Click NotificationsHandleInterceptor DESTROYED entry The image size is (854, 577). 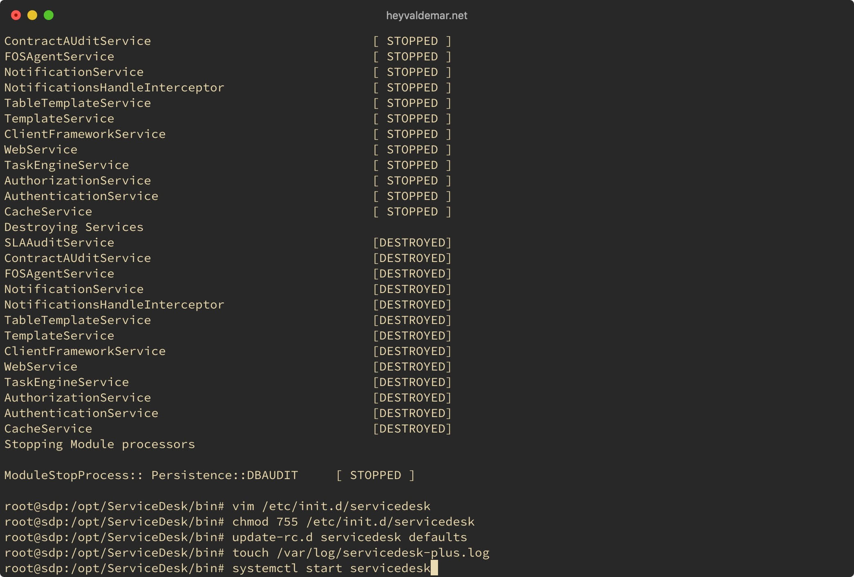(x=226, y=304)
